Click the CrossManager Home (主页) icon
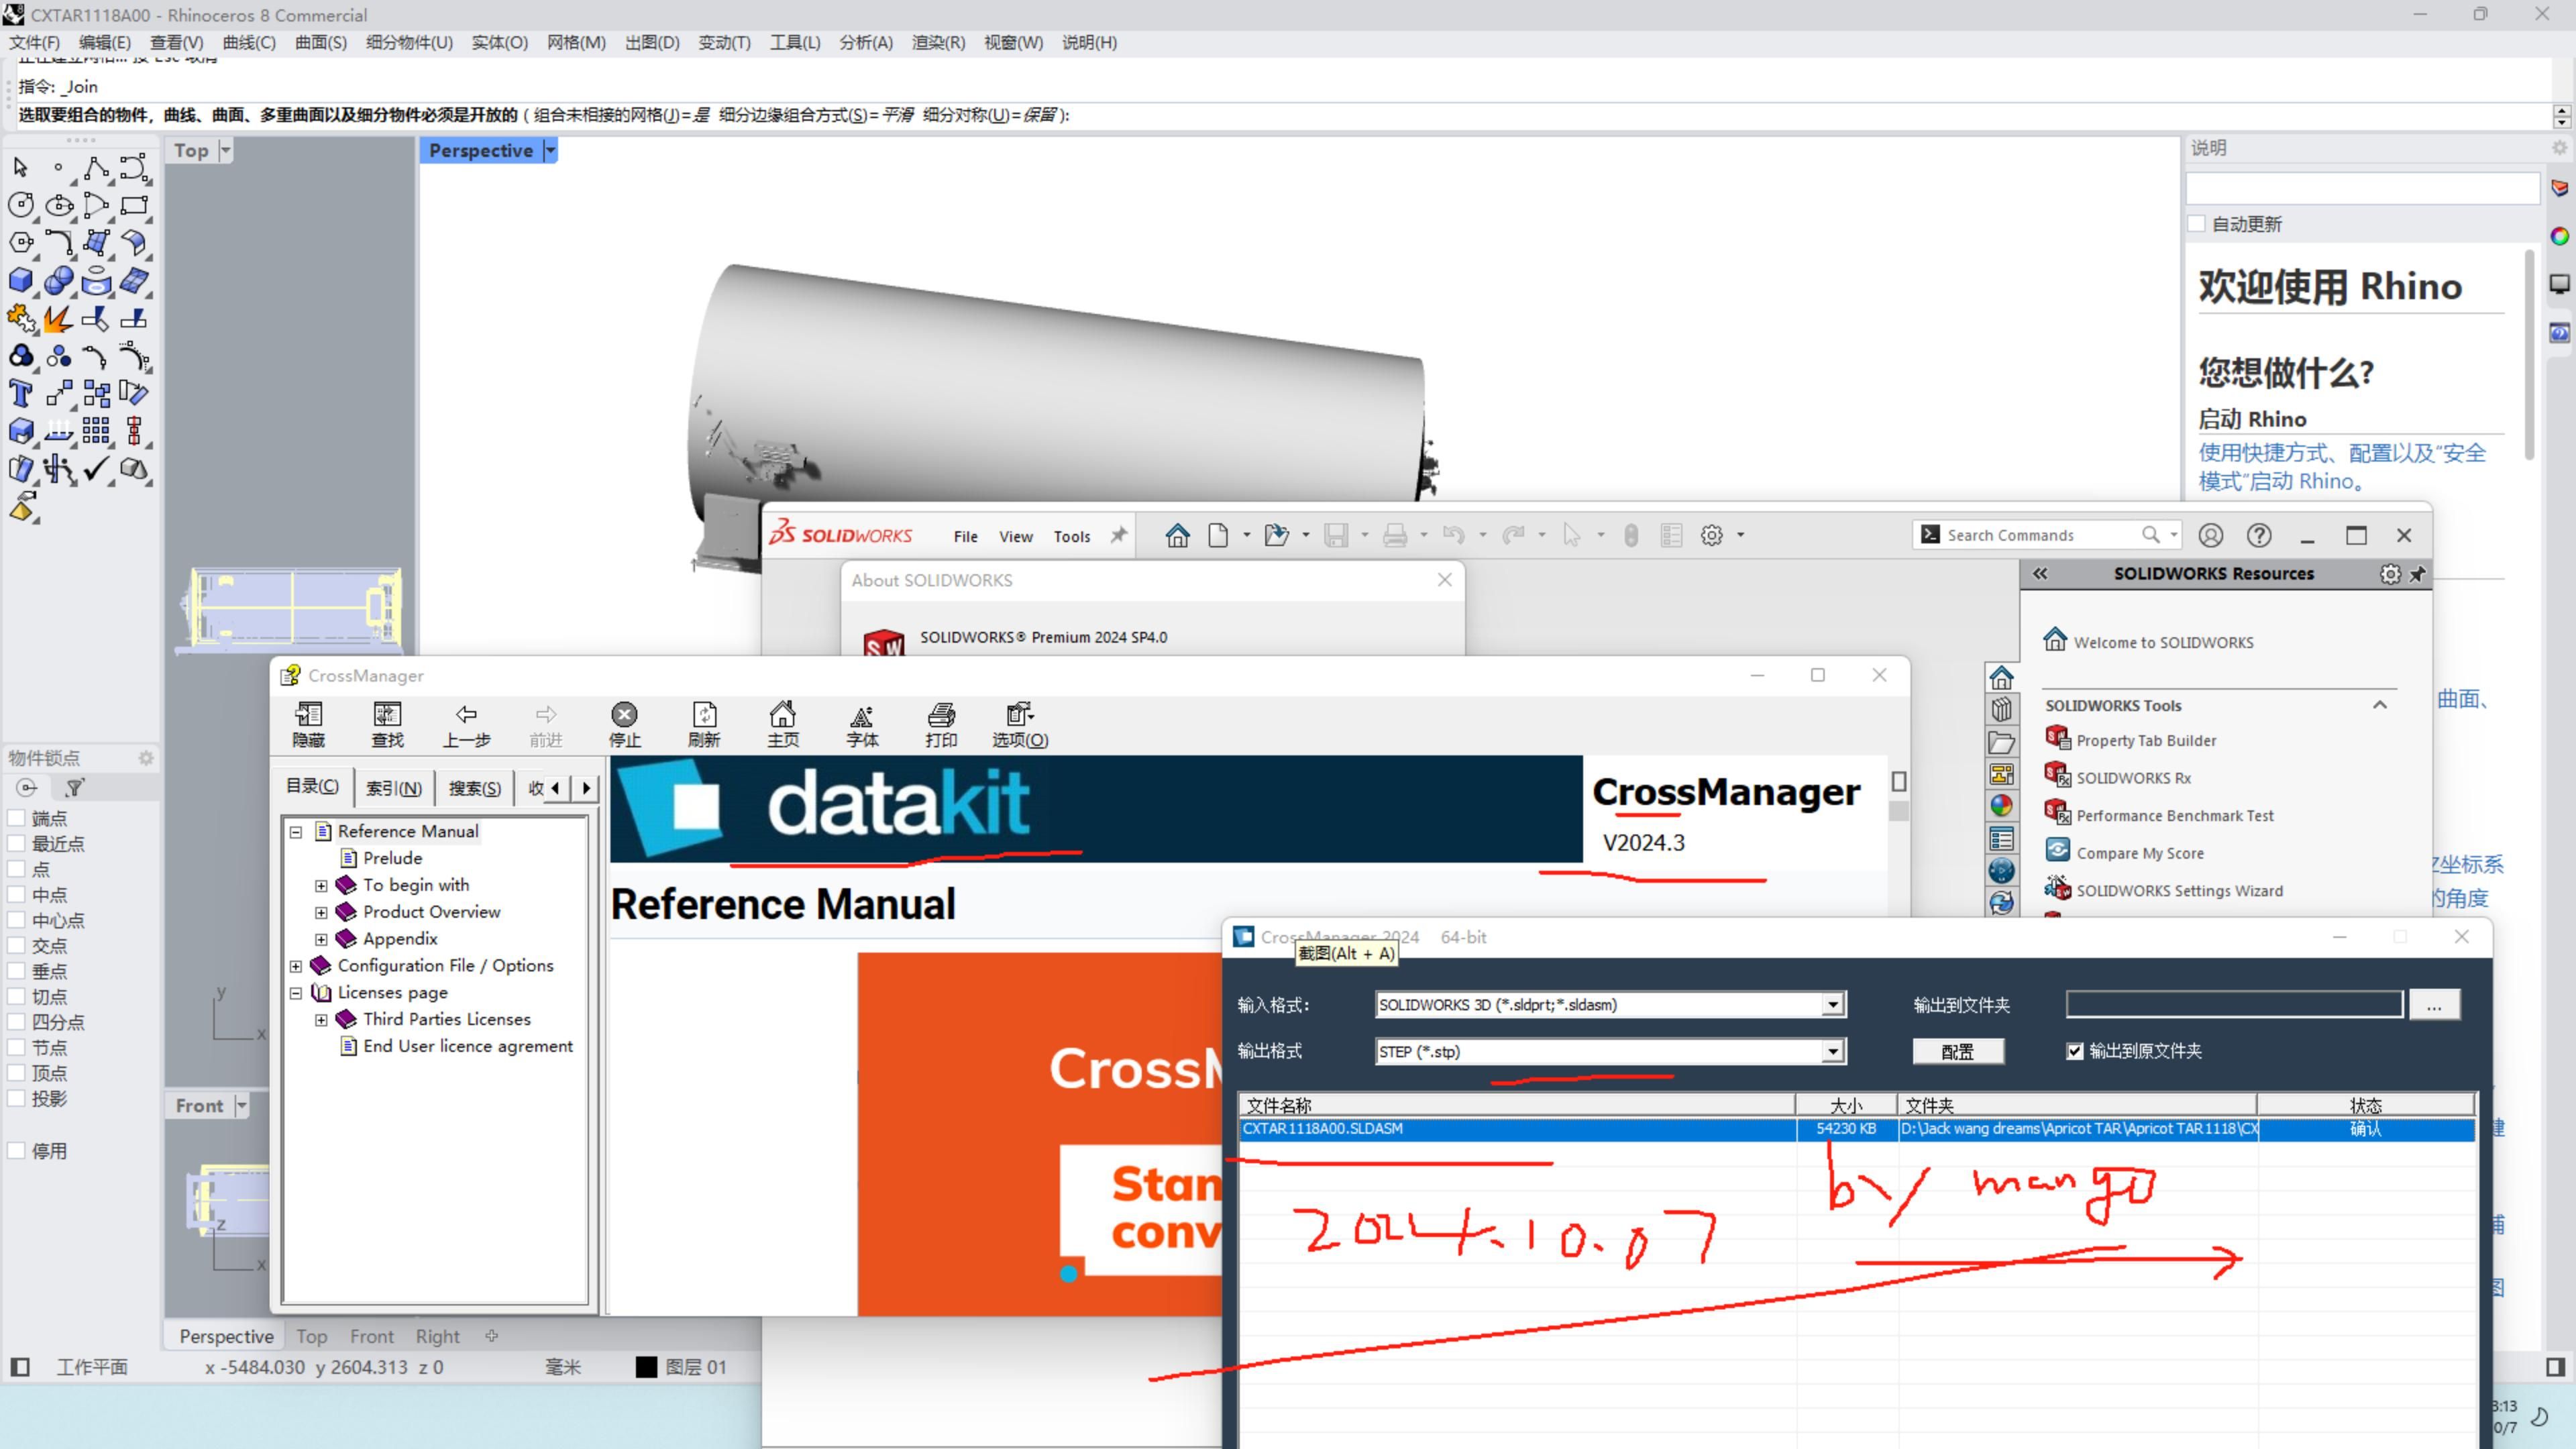 click(782, 715)
